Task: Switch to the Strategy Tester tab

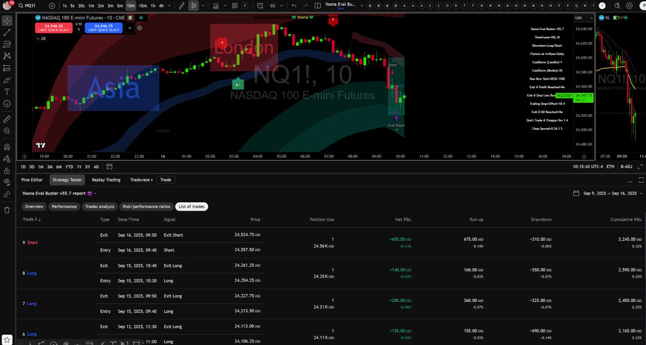Action: [67, 180]
